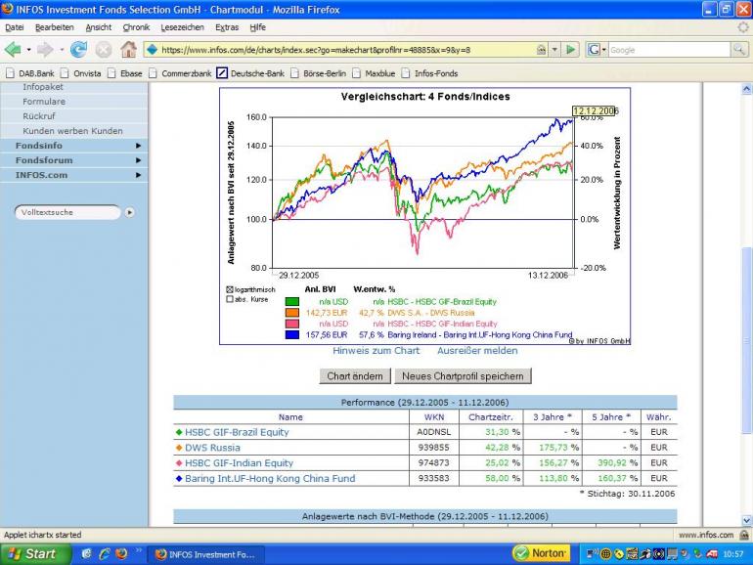The width and height of the screenshot is (753, 565).
Task: Open the Baring Int.UF-Hong Kong China Fund link
Action: [x=270, y=478]
